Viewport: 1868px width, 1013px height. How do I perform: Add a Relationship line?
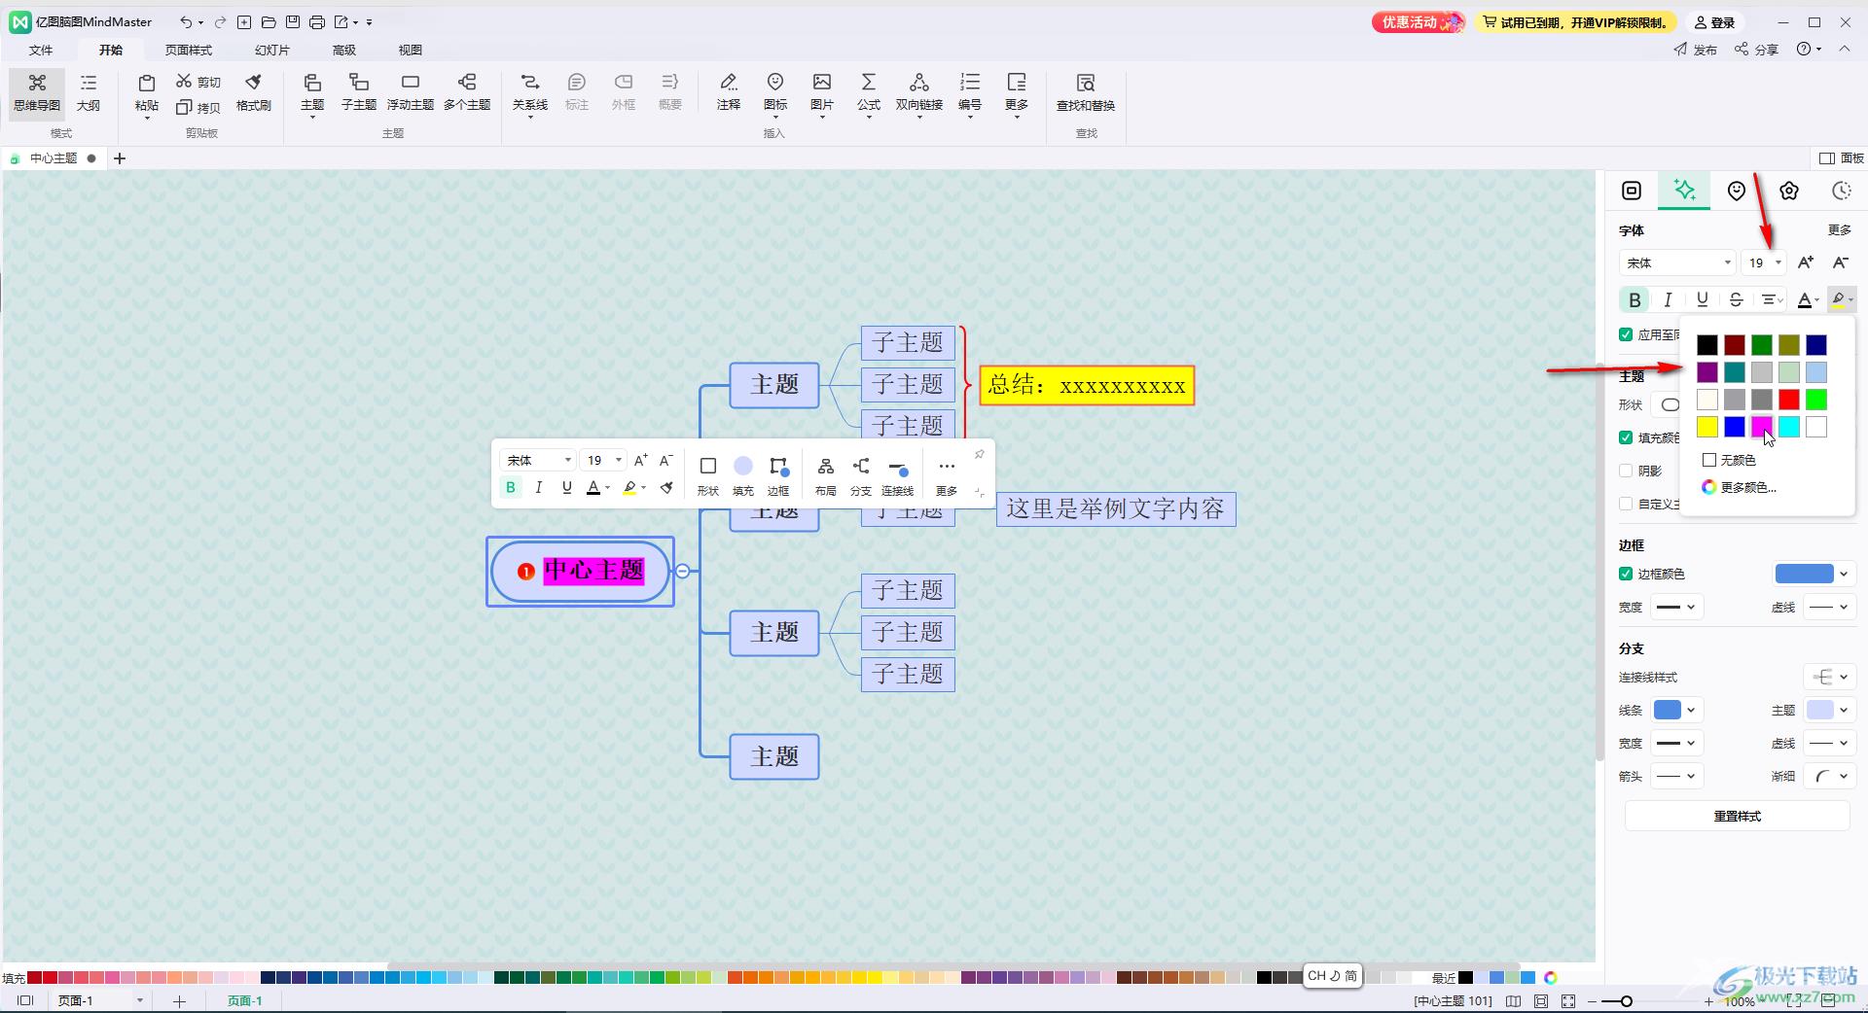point(530,93)
